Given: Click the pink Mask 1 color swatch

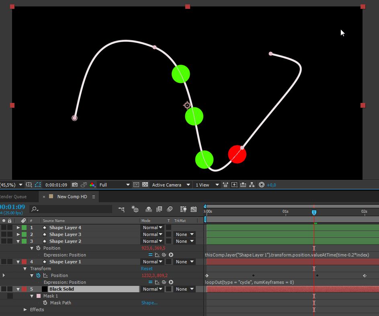Looking at the screenshot, I should click(x=39, y=295).
